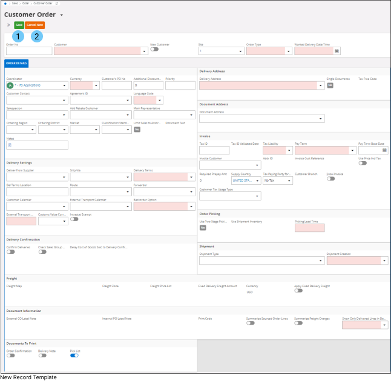Open the Pay Term Base Date calendar
This screenshot has width=391, height=381.
384,150
